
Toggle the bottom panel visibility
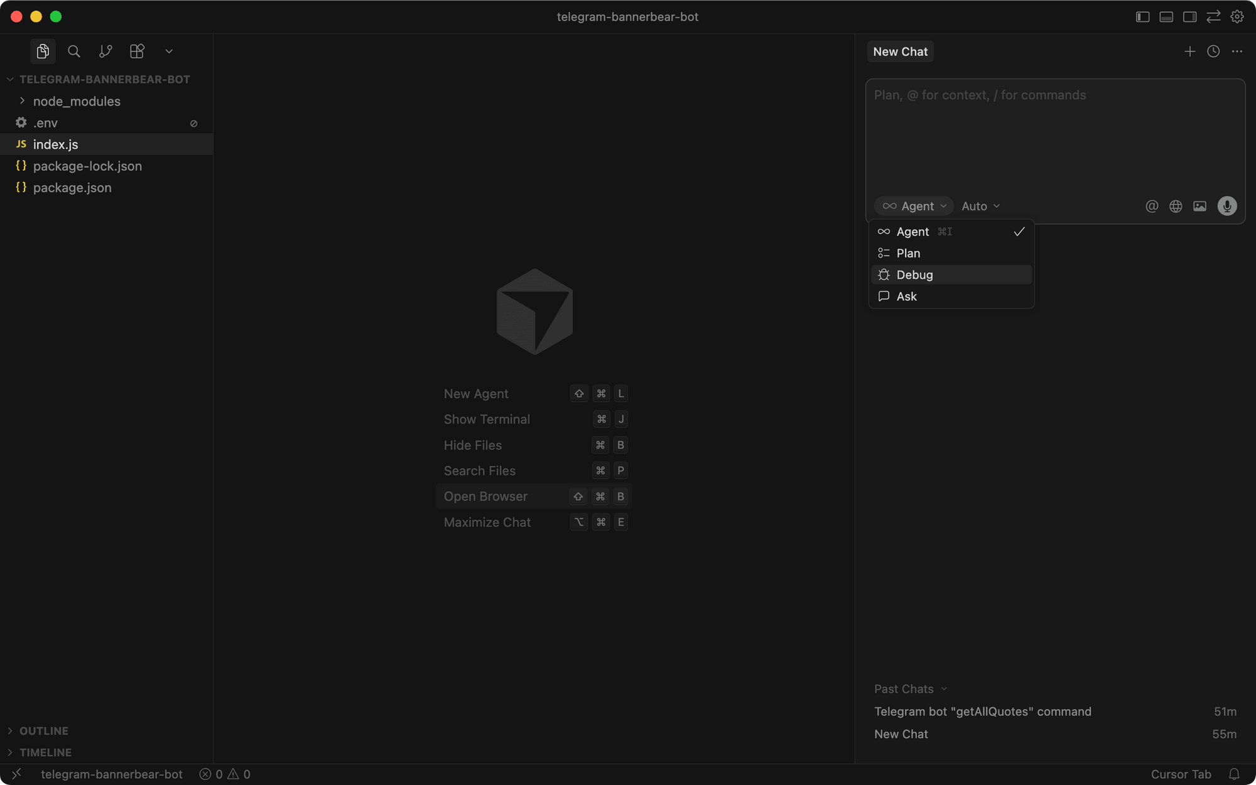point(1166,16)
